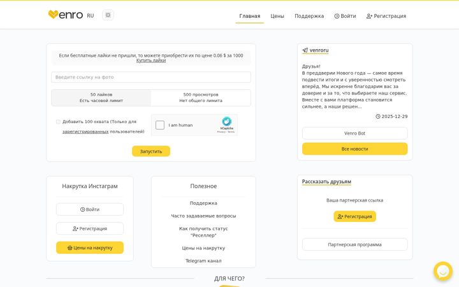The width and height of the screenshot is (459, 287).
Task: Click the Партнерская программа button
Action: [355, 244]
